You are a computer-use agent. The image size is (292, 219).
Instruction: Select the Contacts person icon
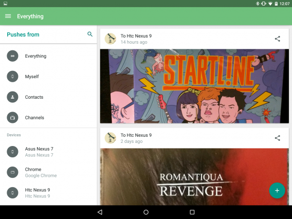click(12, 97)
